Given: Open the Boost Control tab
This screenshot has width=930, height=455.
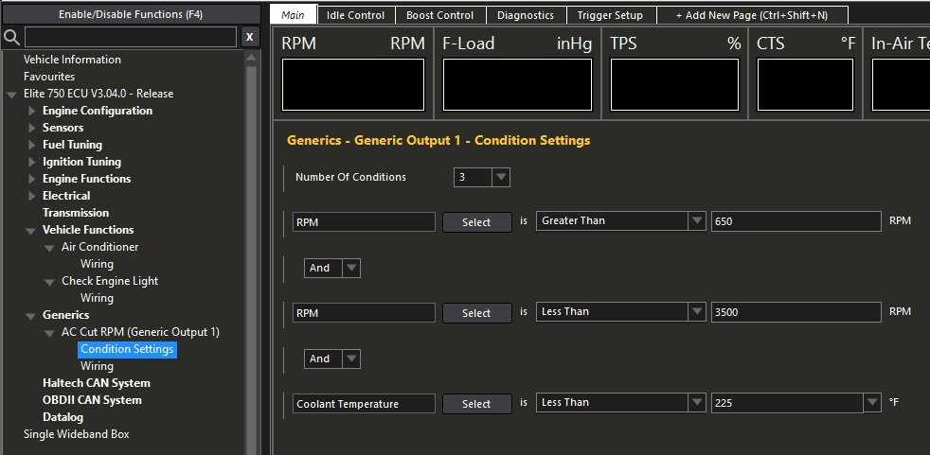Looking at the screenshot, I should pos(440,15).
